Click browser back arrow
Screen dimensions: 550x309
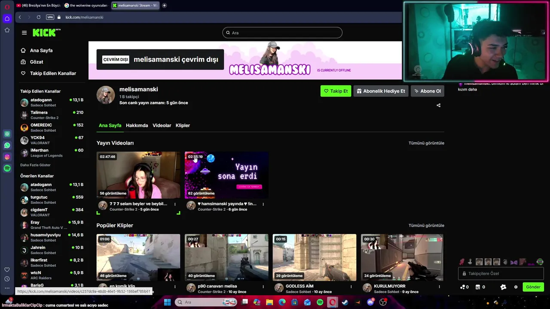click(x=20, y=17)
